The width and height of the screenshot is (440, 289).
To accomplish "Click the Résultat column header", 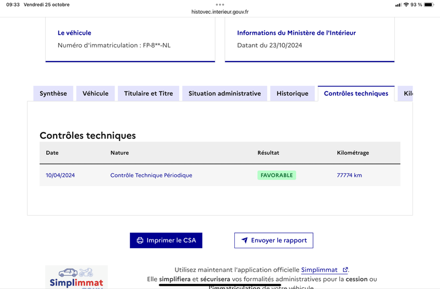I will tap(268, 153).
